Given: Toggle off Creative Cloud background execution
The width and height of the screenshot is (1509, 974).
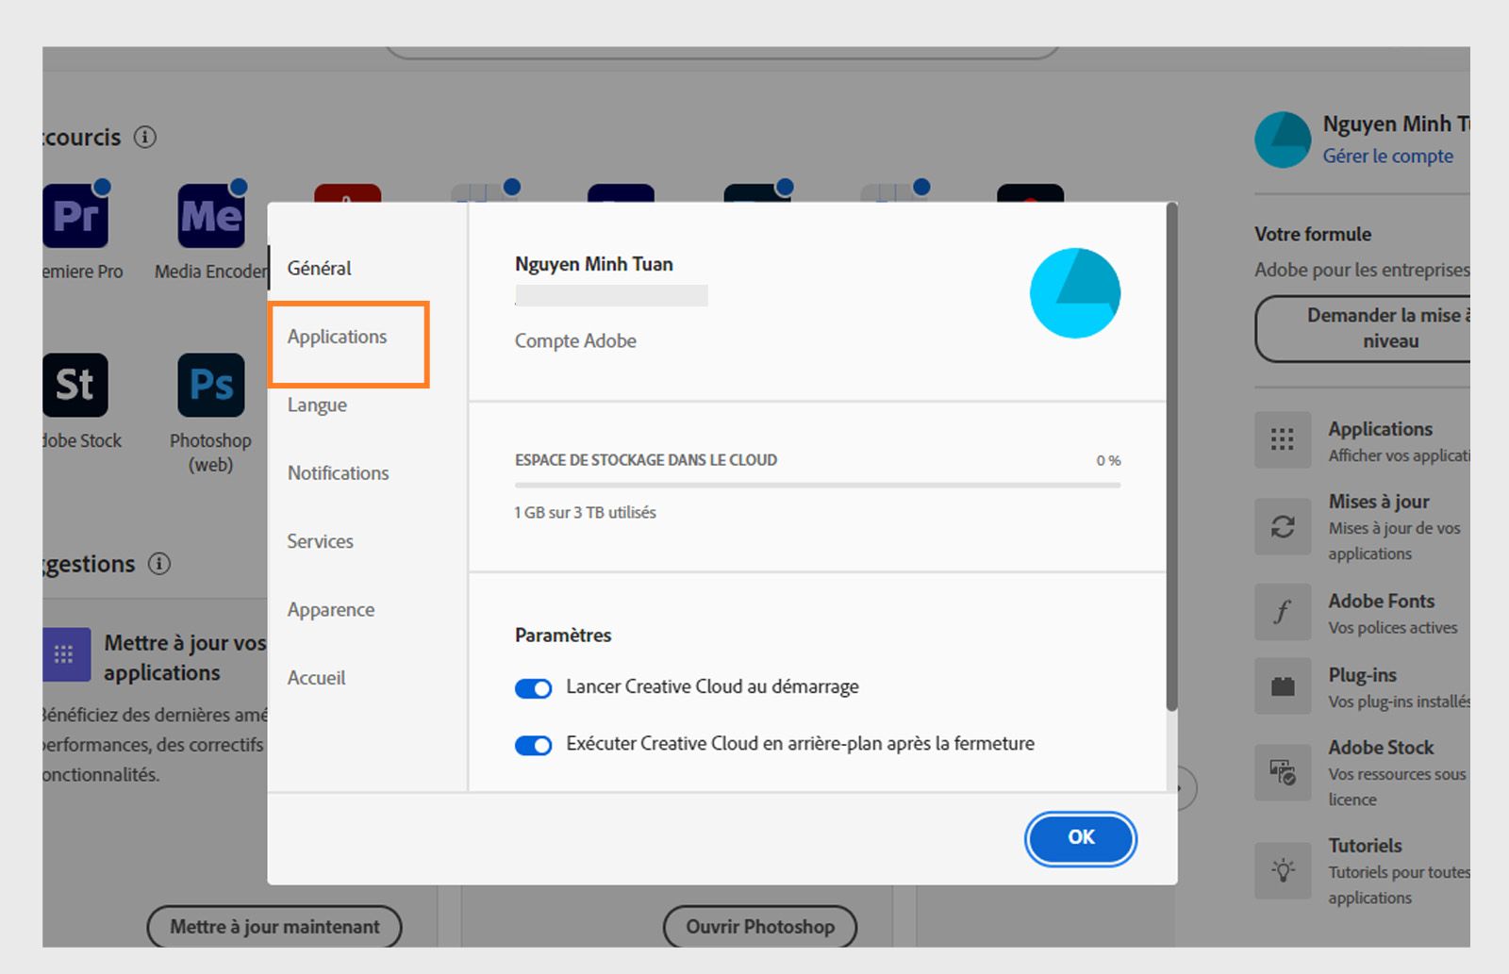Looking at the screenshot, I should [x=533, y=745].
